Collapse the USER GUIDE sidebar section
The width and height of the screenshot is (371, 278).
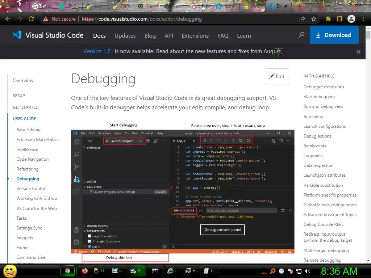coord(24,119)
